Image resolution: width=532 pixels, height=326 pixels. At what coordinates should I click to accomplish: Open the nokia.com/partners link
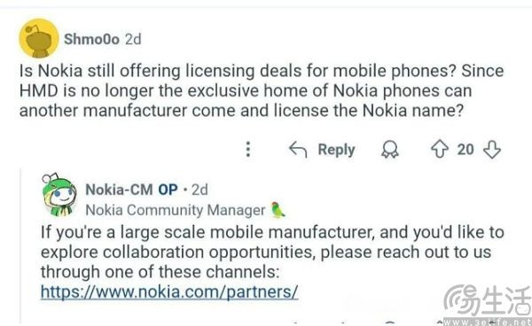point(169,291)
